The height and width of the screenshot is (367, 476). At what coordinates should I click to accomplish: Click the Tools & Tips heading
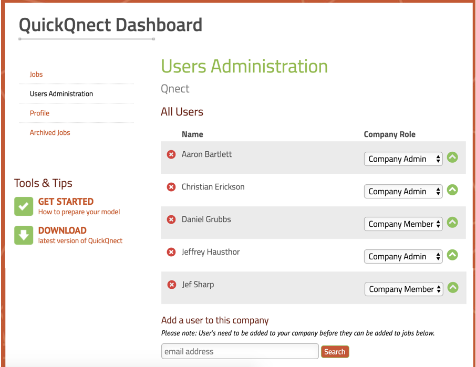click(43, 183)
